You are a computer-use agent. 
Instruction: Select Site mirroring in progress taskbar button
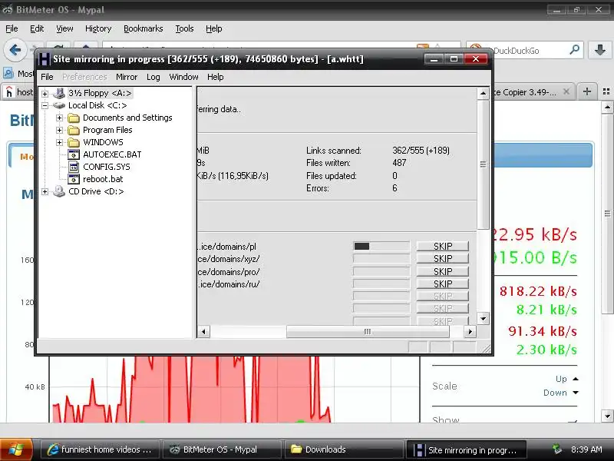click(466, 449)
